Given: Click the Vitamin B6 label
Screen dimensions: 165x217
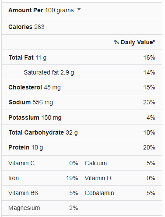Looking at the screenshot, I should click(23, 193).
